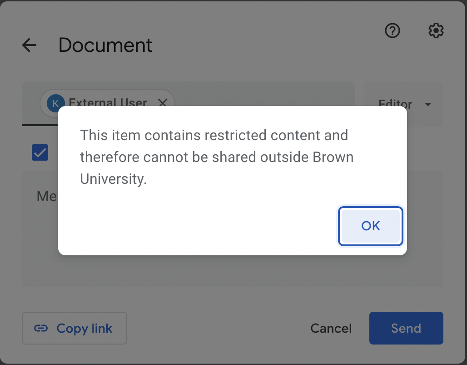The image size is (467, 365).
Task: Click the blue Send button
Action: click(x=406, y=328)
